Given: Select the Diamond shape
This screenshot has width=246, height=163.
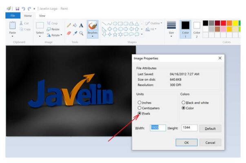Looking at the screenshot, I should tap(110, 29).
